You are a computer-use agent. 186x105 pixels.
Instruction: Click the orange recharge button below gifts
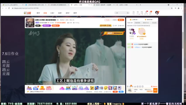[x=115, y=92]
